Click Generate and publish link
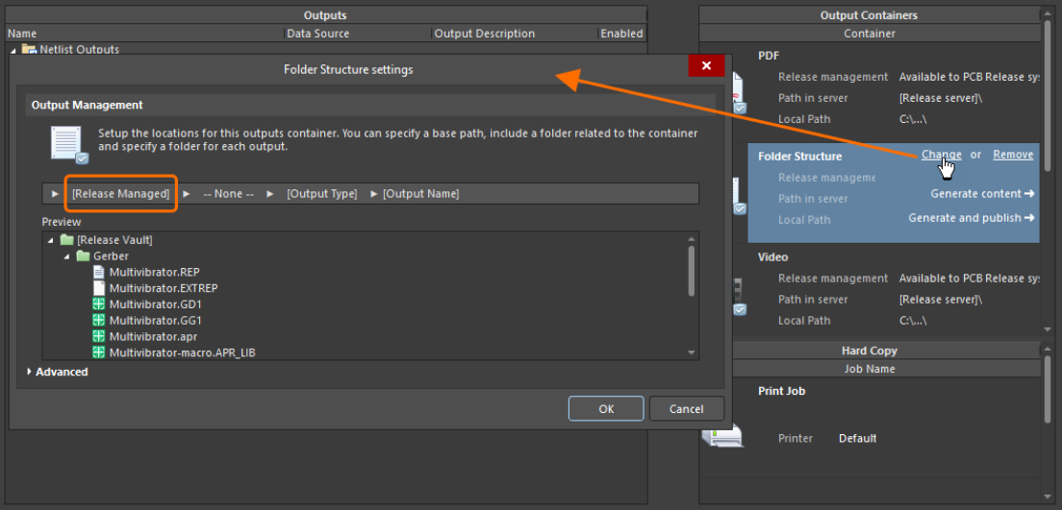1062x510 pixels. [x=971, y=218]
